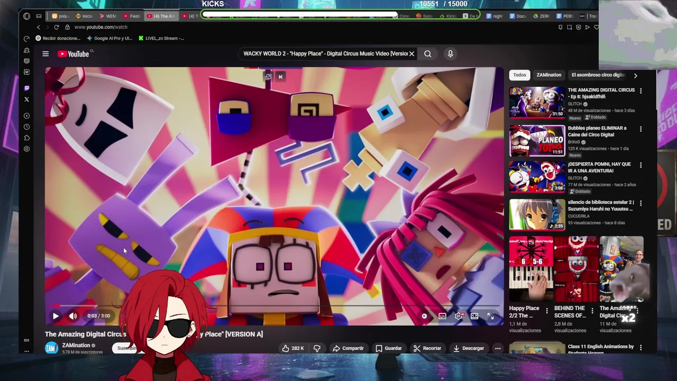Image resolution: width=677 pixels, height=381 pixels.
Task: Download the video with Descargar
Action: [x=469, y=348]
